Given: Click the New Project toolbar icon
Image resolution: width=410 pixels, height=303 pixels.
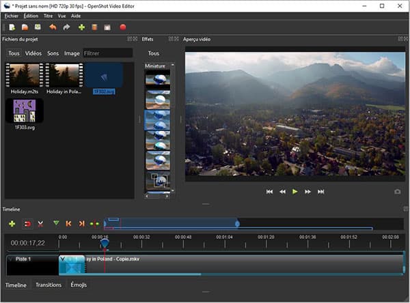Looking at the screenshot, I should pos(12,27).
